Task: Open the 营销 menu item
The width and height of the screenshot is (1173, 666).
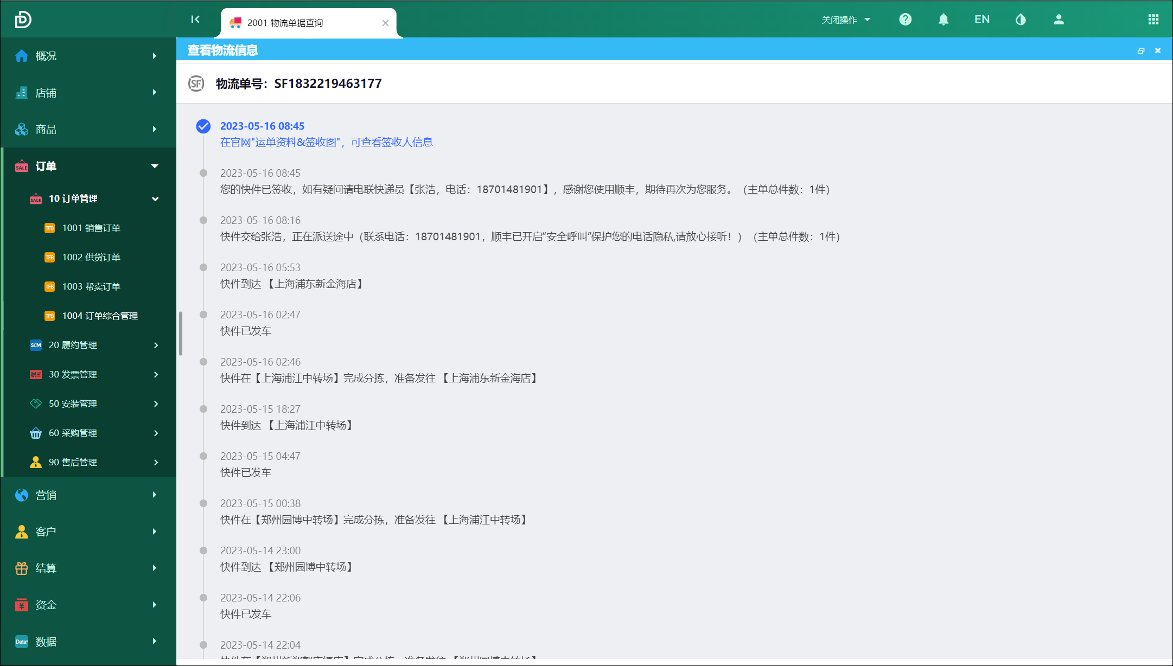Action: point(88,495)
